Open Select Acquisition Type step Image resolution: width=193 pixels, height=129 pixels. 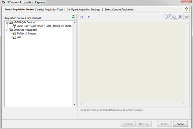coord(50,10)
